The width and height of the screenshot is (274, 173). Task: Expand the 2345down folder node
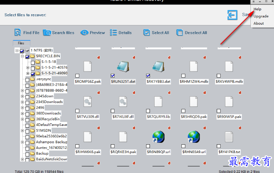point(23,96)
